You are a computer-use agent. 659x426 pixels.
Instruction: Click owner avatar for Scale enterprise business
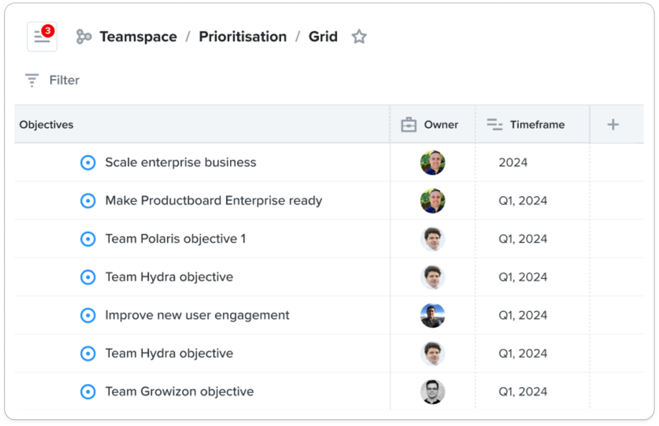432,163
